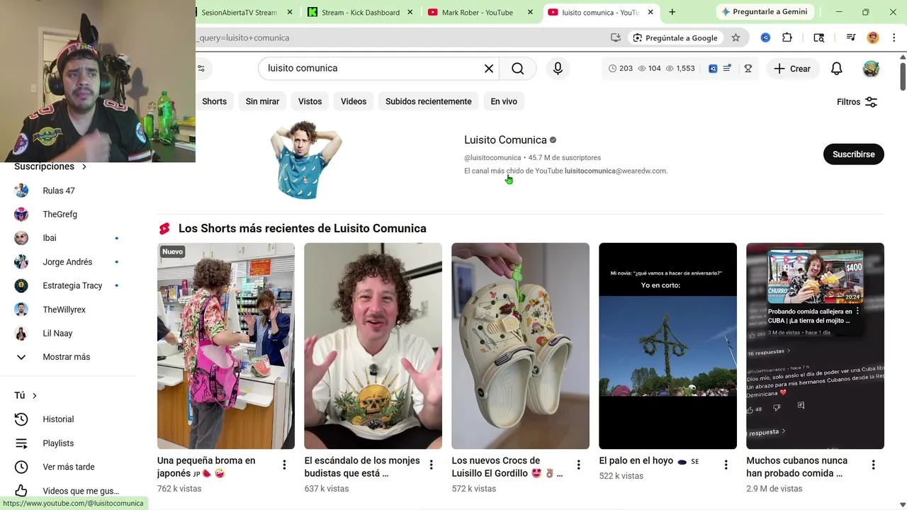The image size is (907, 510).
Task: Click the vidIQ icon in YouTube header
Action: [713, 69]
